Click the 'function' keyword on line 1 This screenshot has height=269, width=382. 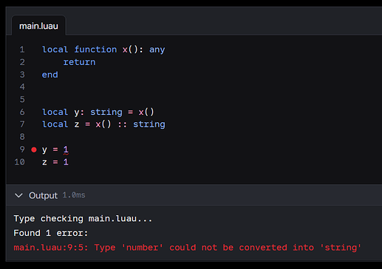click(x=95, y=49)
